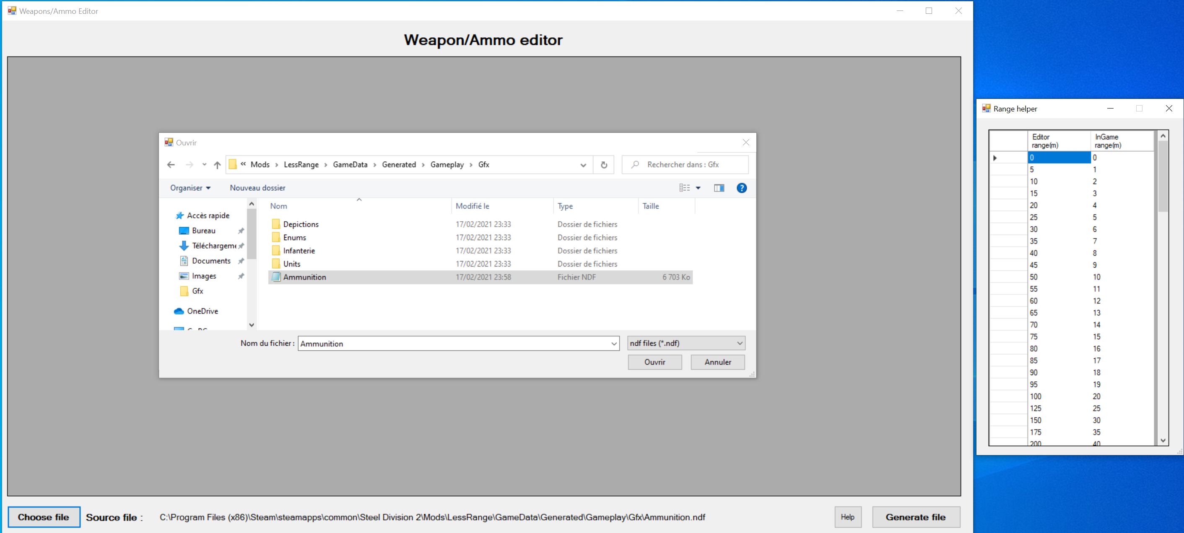The image size is (1184, 533).
Task: Click the Back arrow in Ouvrir dialog
Action: [x=171, y=165]
